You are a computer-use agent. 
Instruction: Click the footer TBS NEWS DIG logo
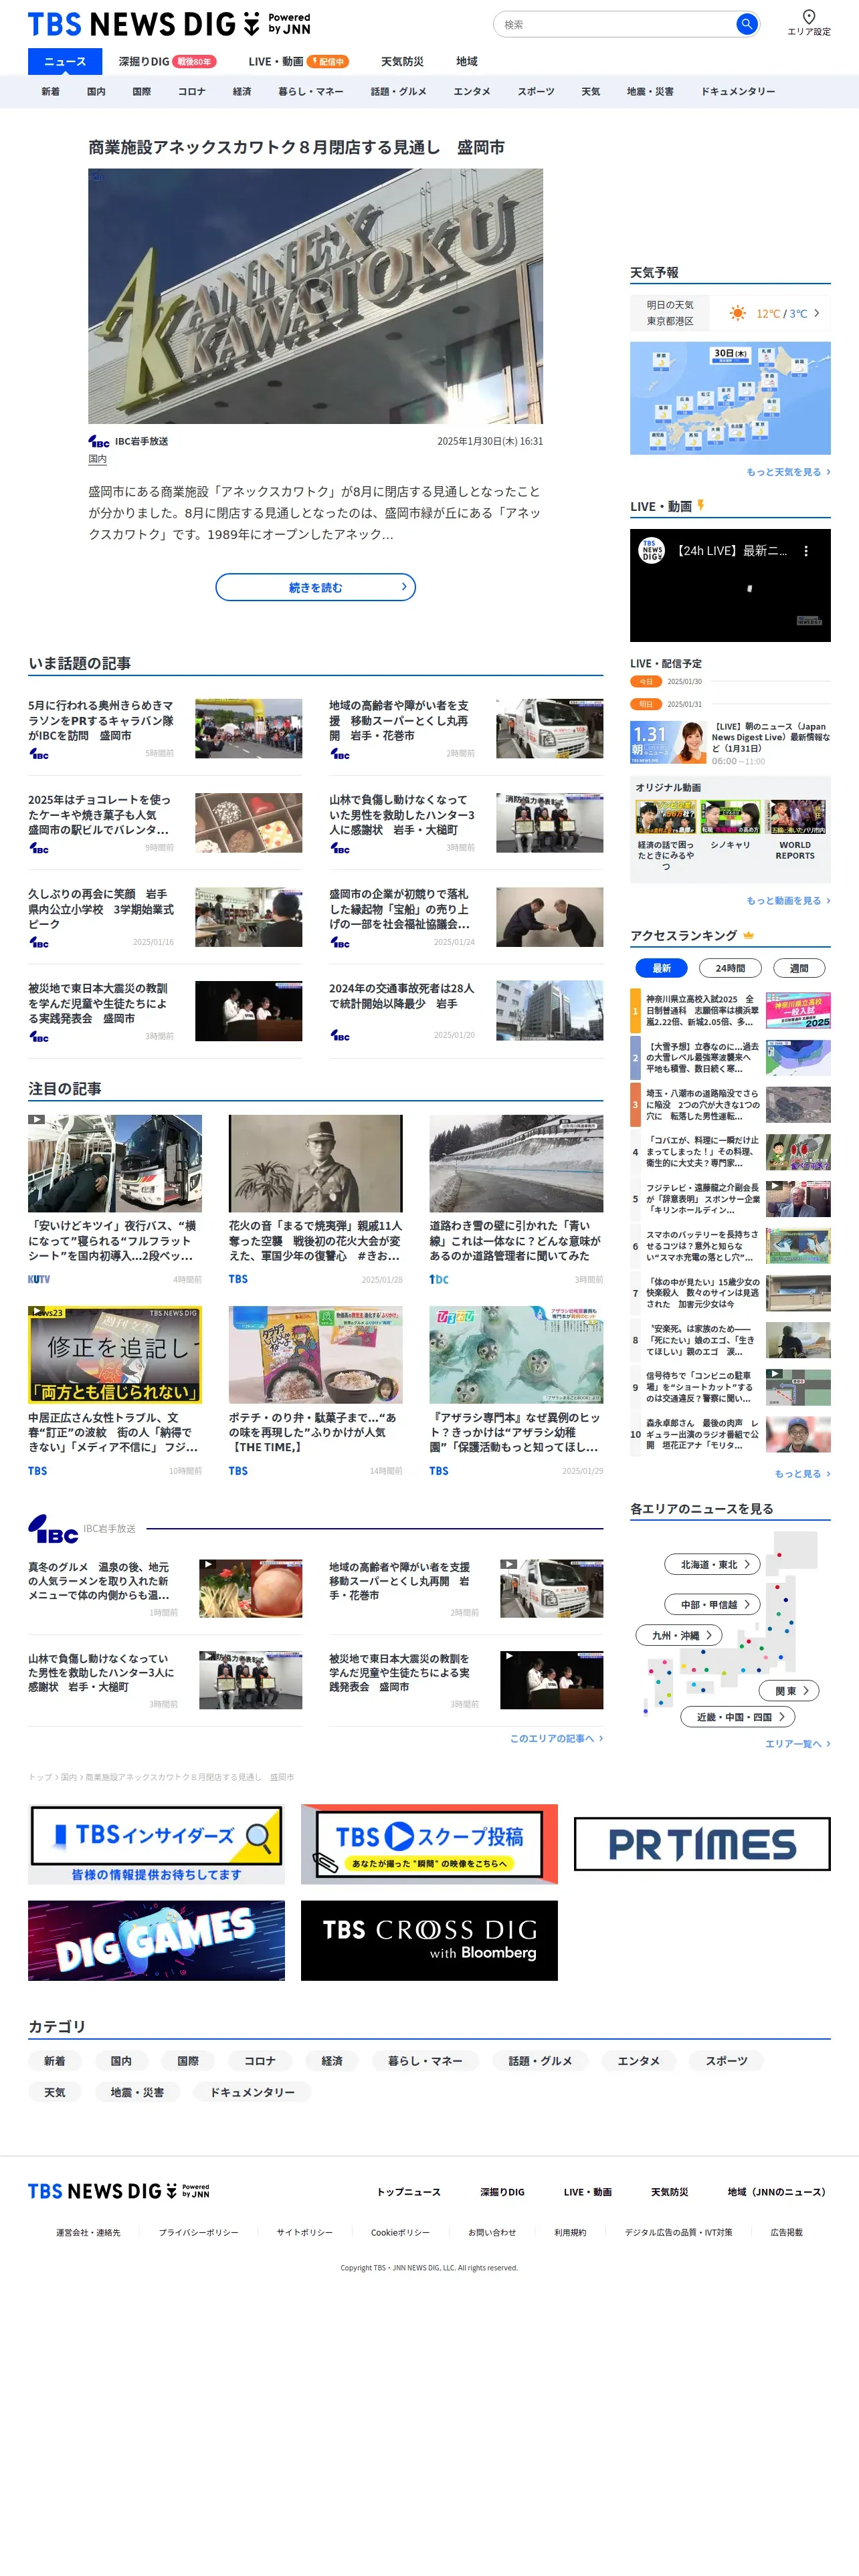(x=118, y=2191)
